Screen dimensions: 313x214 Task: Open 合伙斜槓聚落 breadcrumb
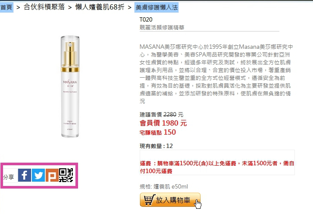44,7
